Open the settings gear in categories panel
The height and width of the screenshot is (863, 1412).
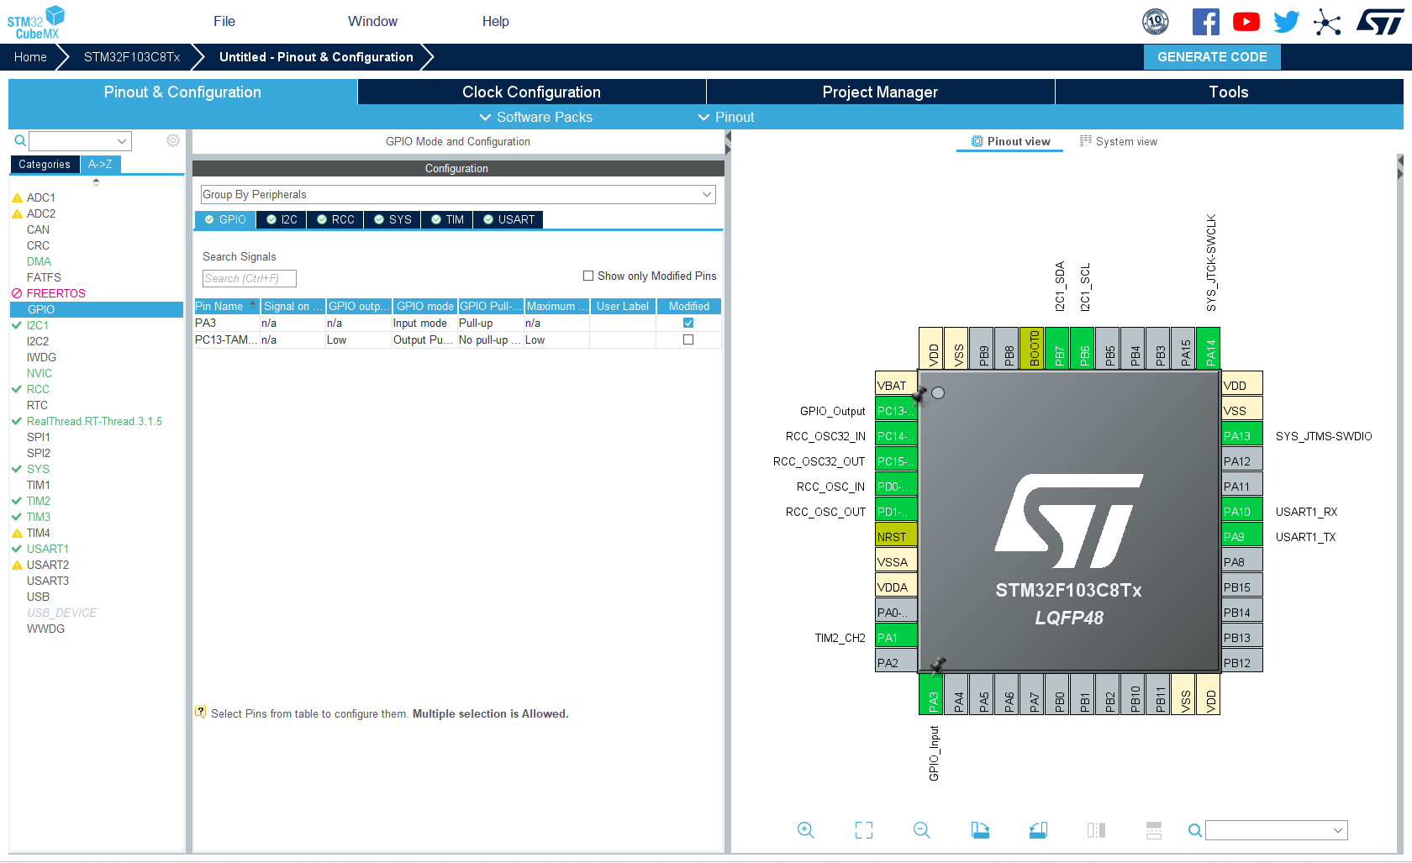point(173,140)
